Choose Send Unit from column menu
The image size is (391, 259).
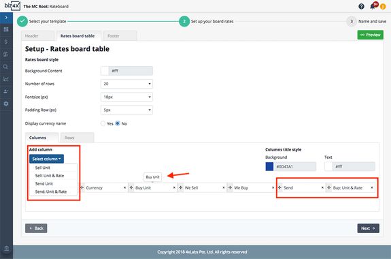tap(44, 184)
